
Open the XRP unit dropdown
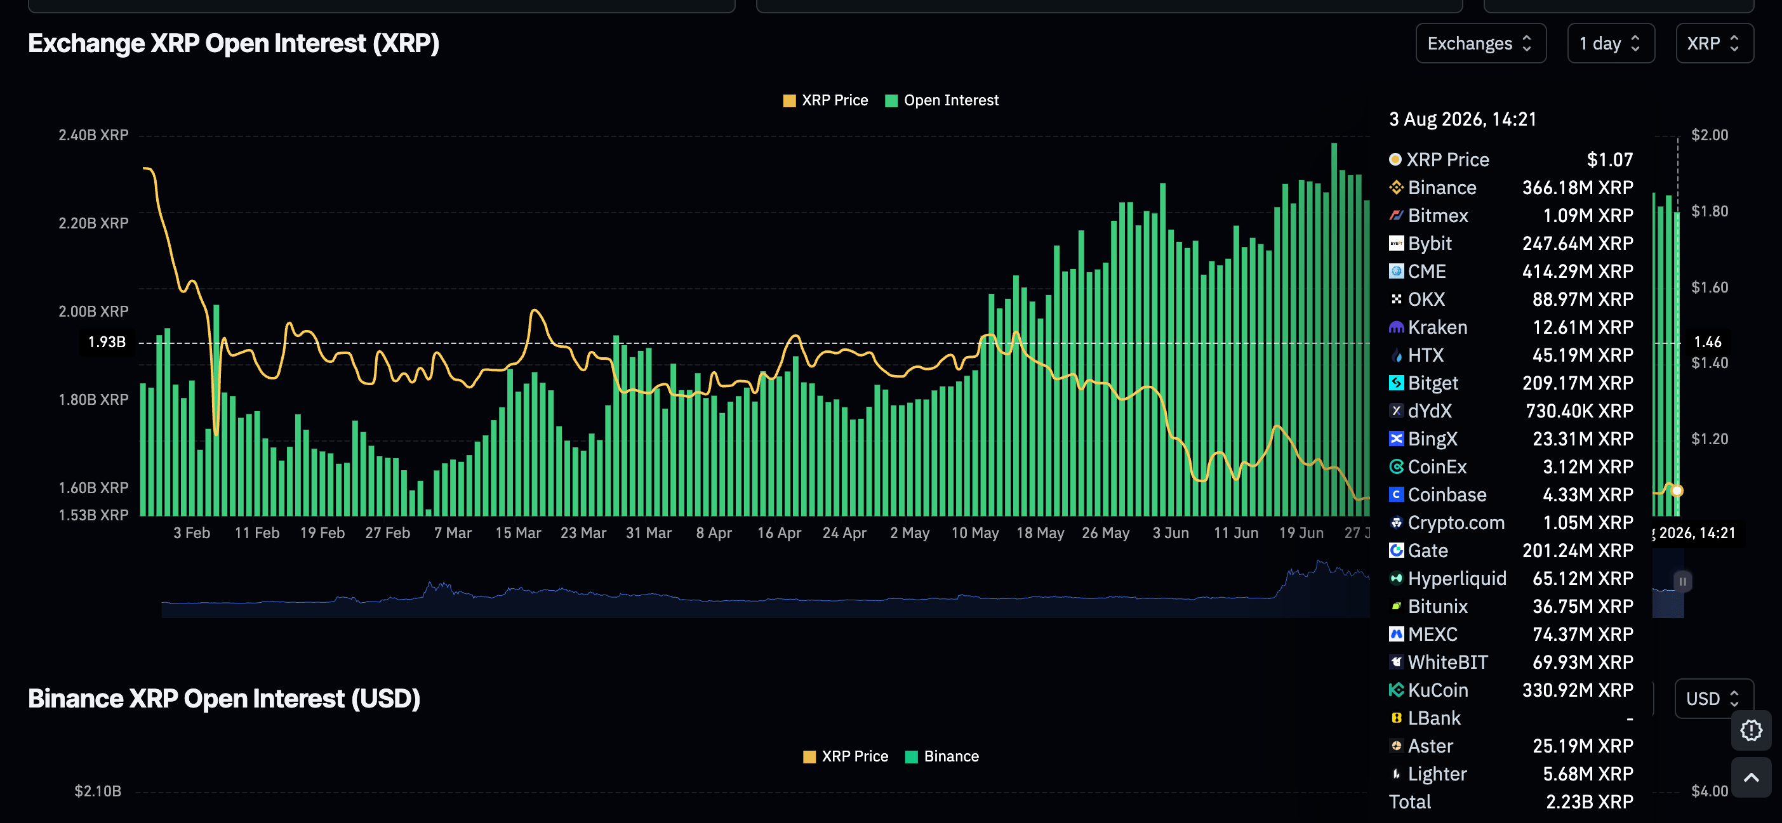1714,44
